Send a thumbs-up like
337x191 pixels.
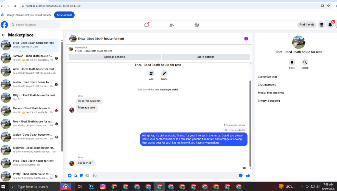click(248, 175)
